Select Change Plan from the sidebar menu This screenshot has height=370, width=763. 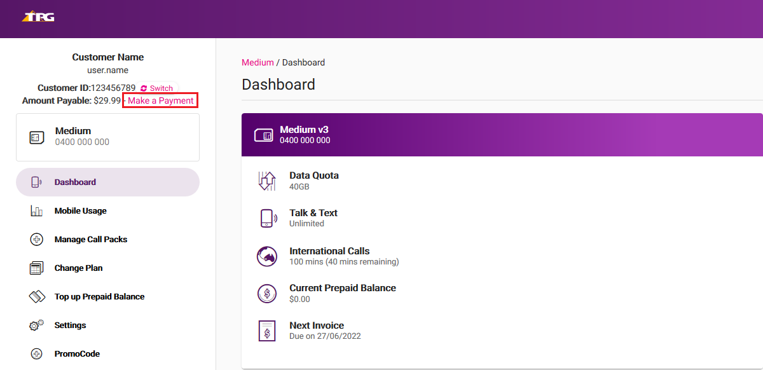tap(78, 268)
